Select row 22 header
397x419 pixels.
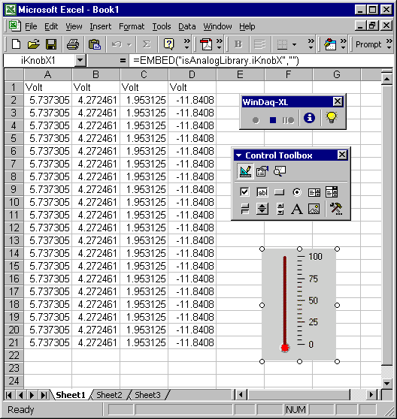pyautogui.click(x=14, y=355)
